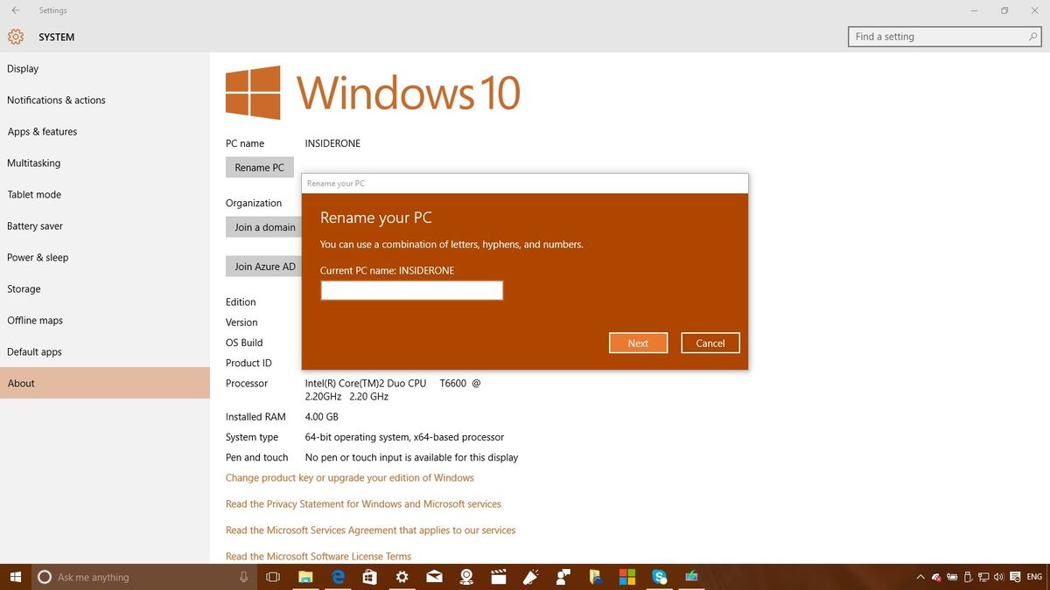Open the Microsoft Store from the taskbar

(x=369, y=577)
